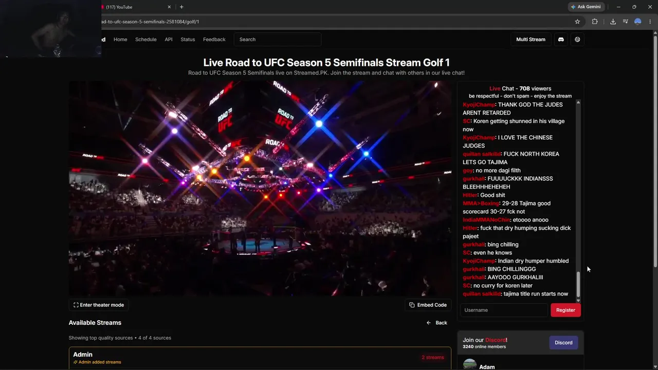Click the chat message 'etoooo anooo'

point(531,220)
